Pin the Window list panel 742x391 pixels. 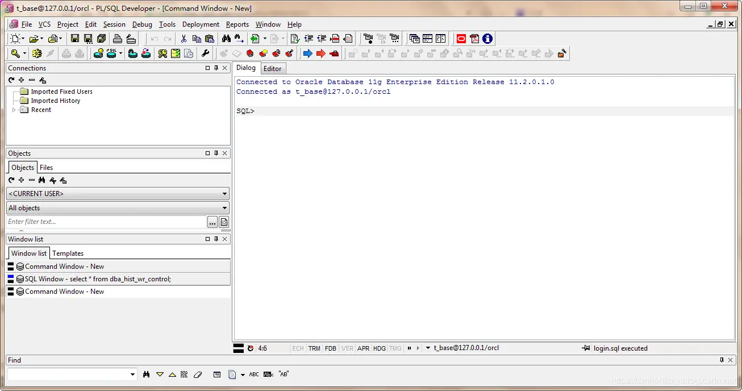(216, 239)
